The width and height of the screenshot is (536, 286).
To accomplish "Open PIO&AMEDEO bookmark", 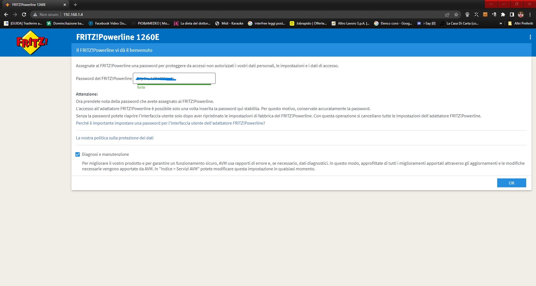I will tap(150, 23).
